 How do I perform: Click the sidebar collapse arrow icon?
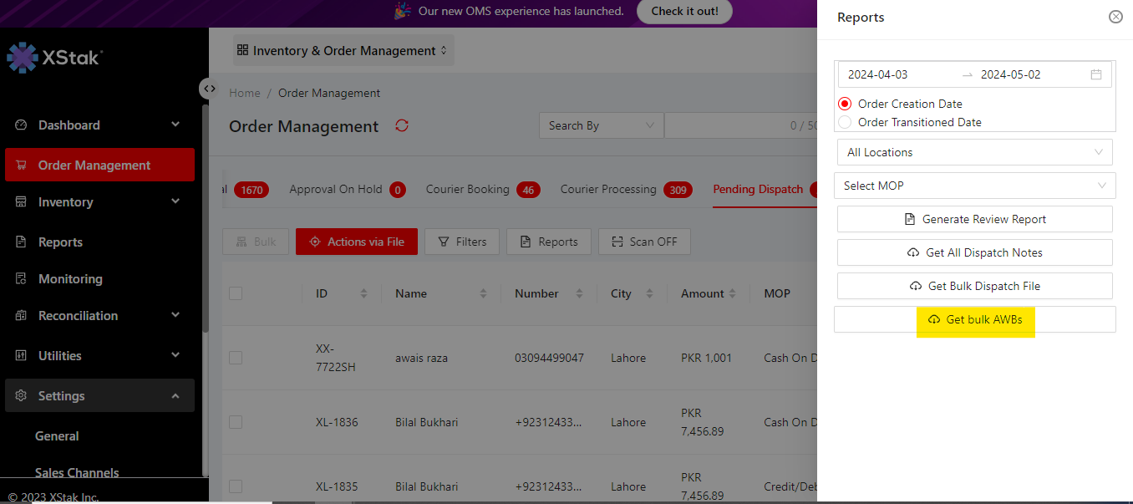tap(209, 89)
